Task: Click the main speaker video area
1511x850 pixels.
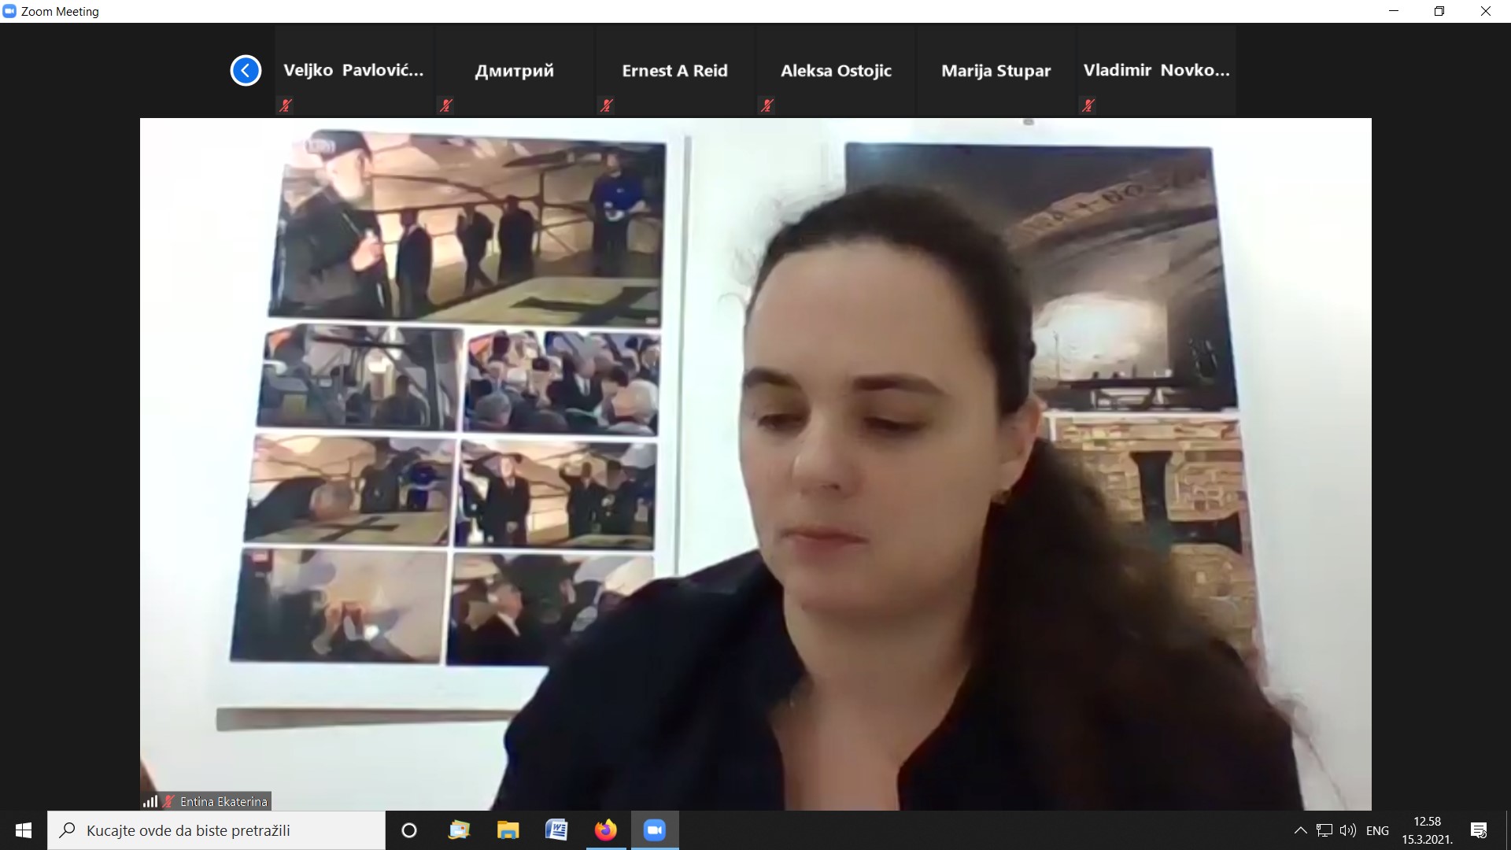Action: (x=755, y=464)
